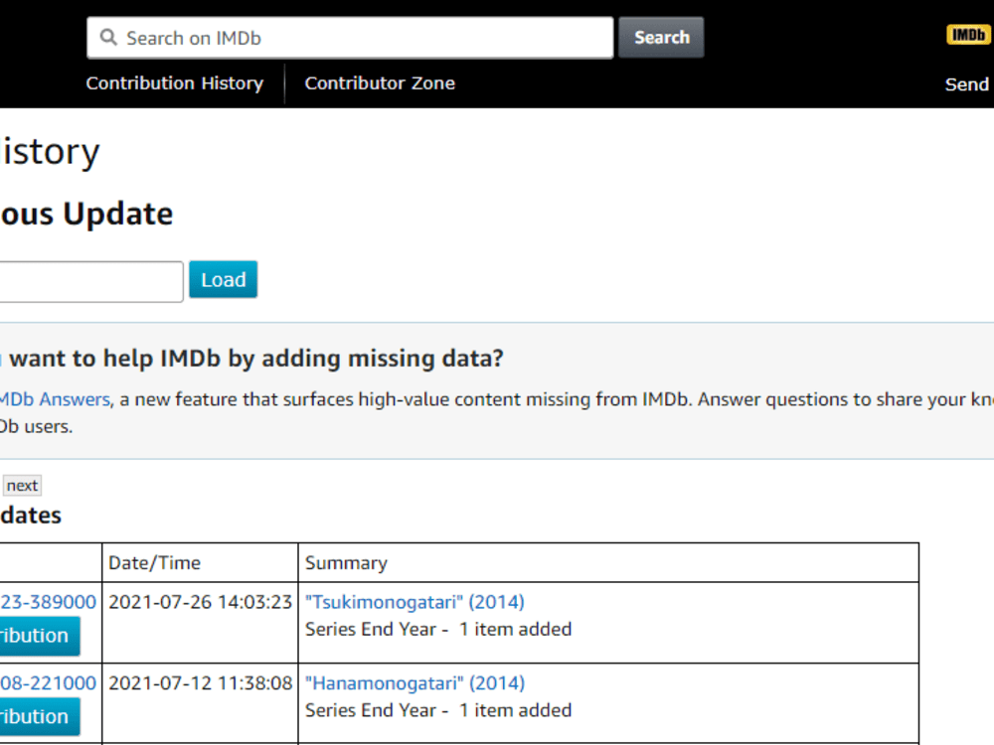The image size is (994, 745).
Task: Open the IMDb logo home link
Action: pos(968,35)
